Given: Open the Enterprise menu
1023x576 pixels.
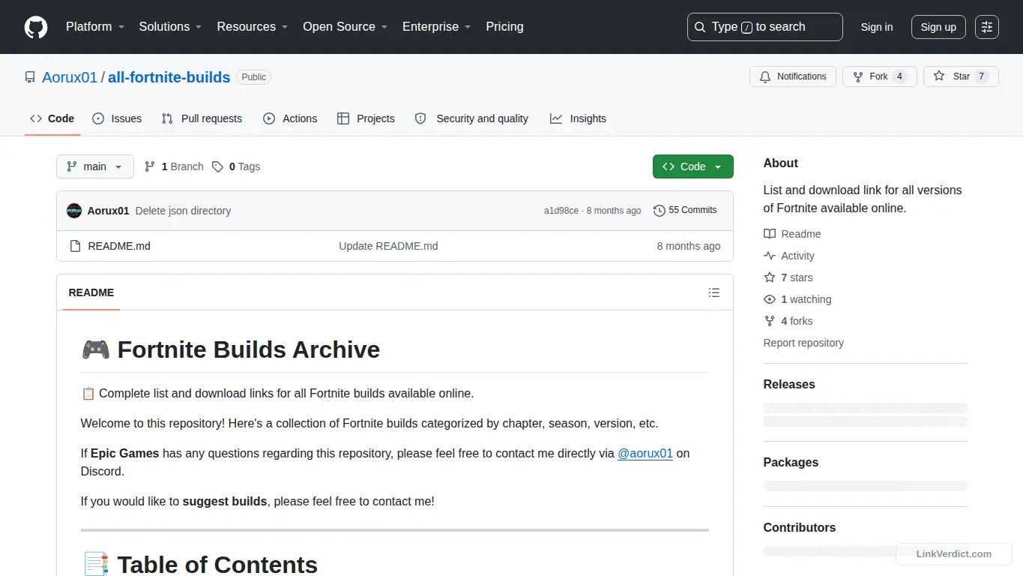Looking at the screenshot, I should point(436,26).
